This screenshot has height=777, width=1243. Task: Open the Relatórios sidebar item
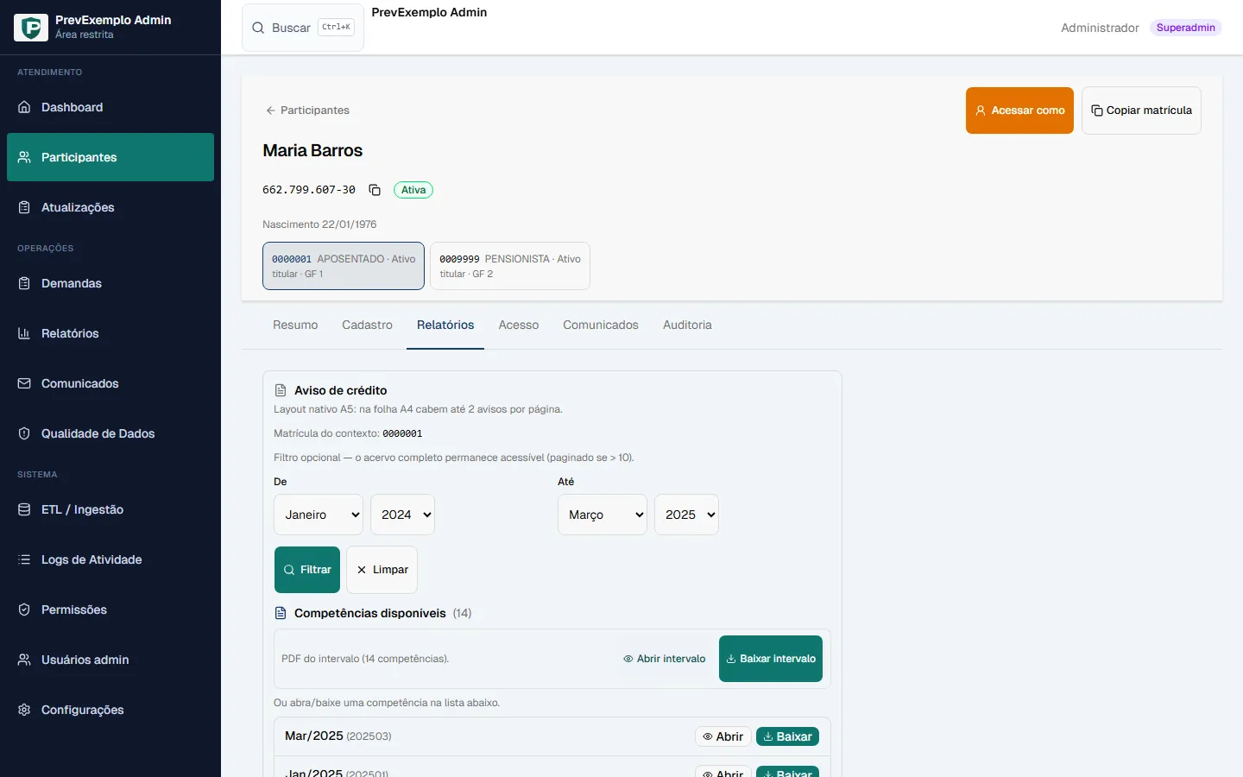(110, 333)
